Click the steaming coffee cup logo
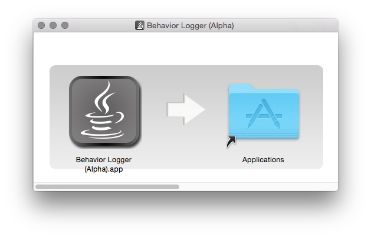The height and width of the screenshot is (238, 371). click(102, 110)
